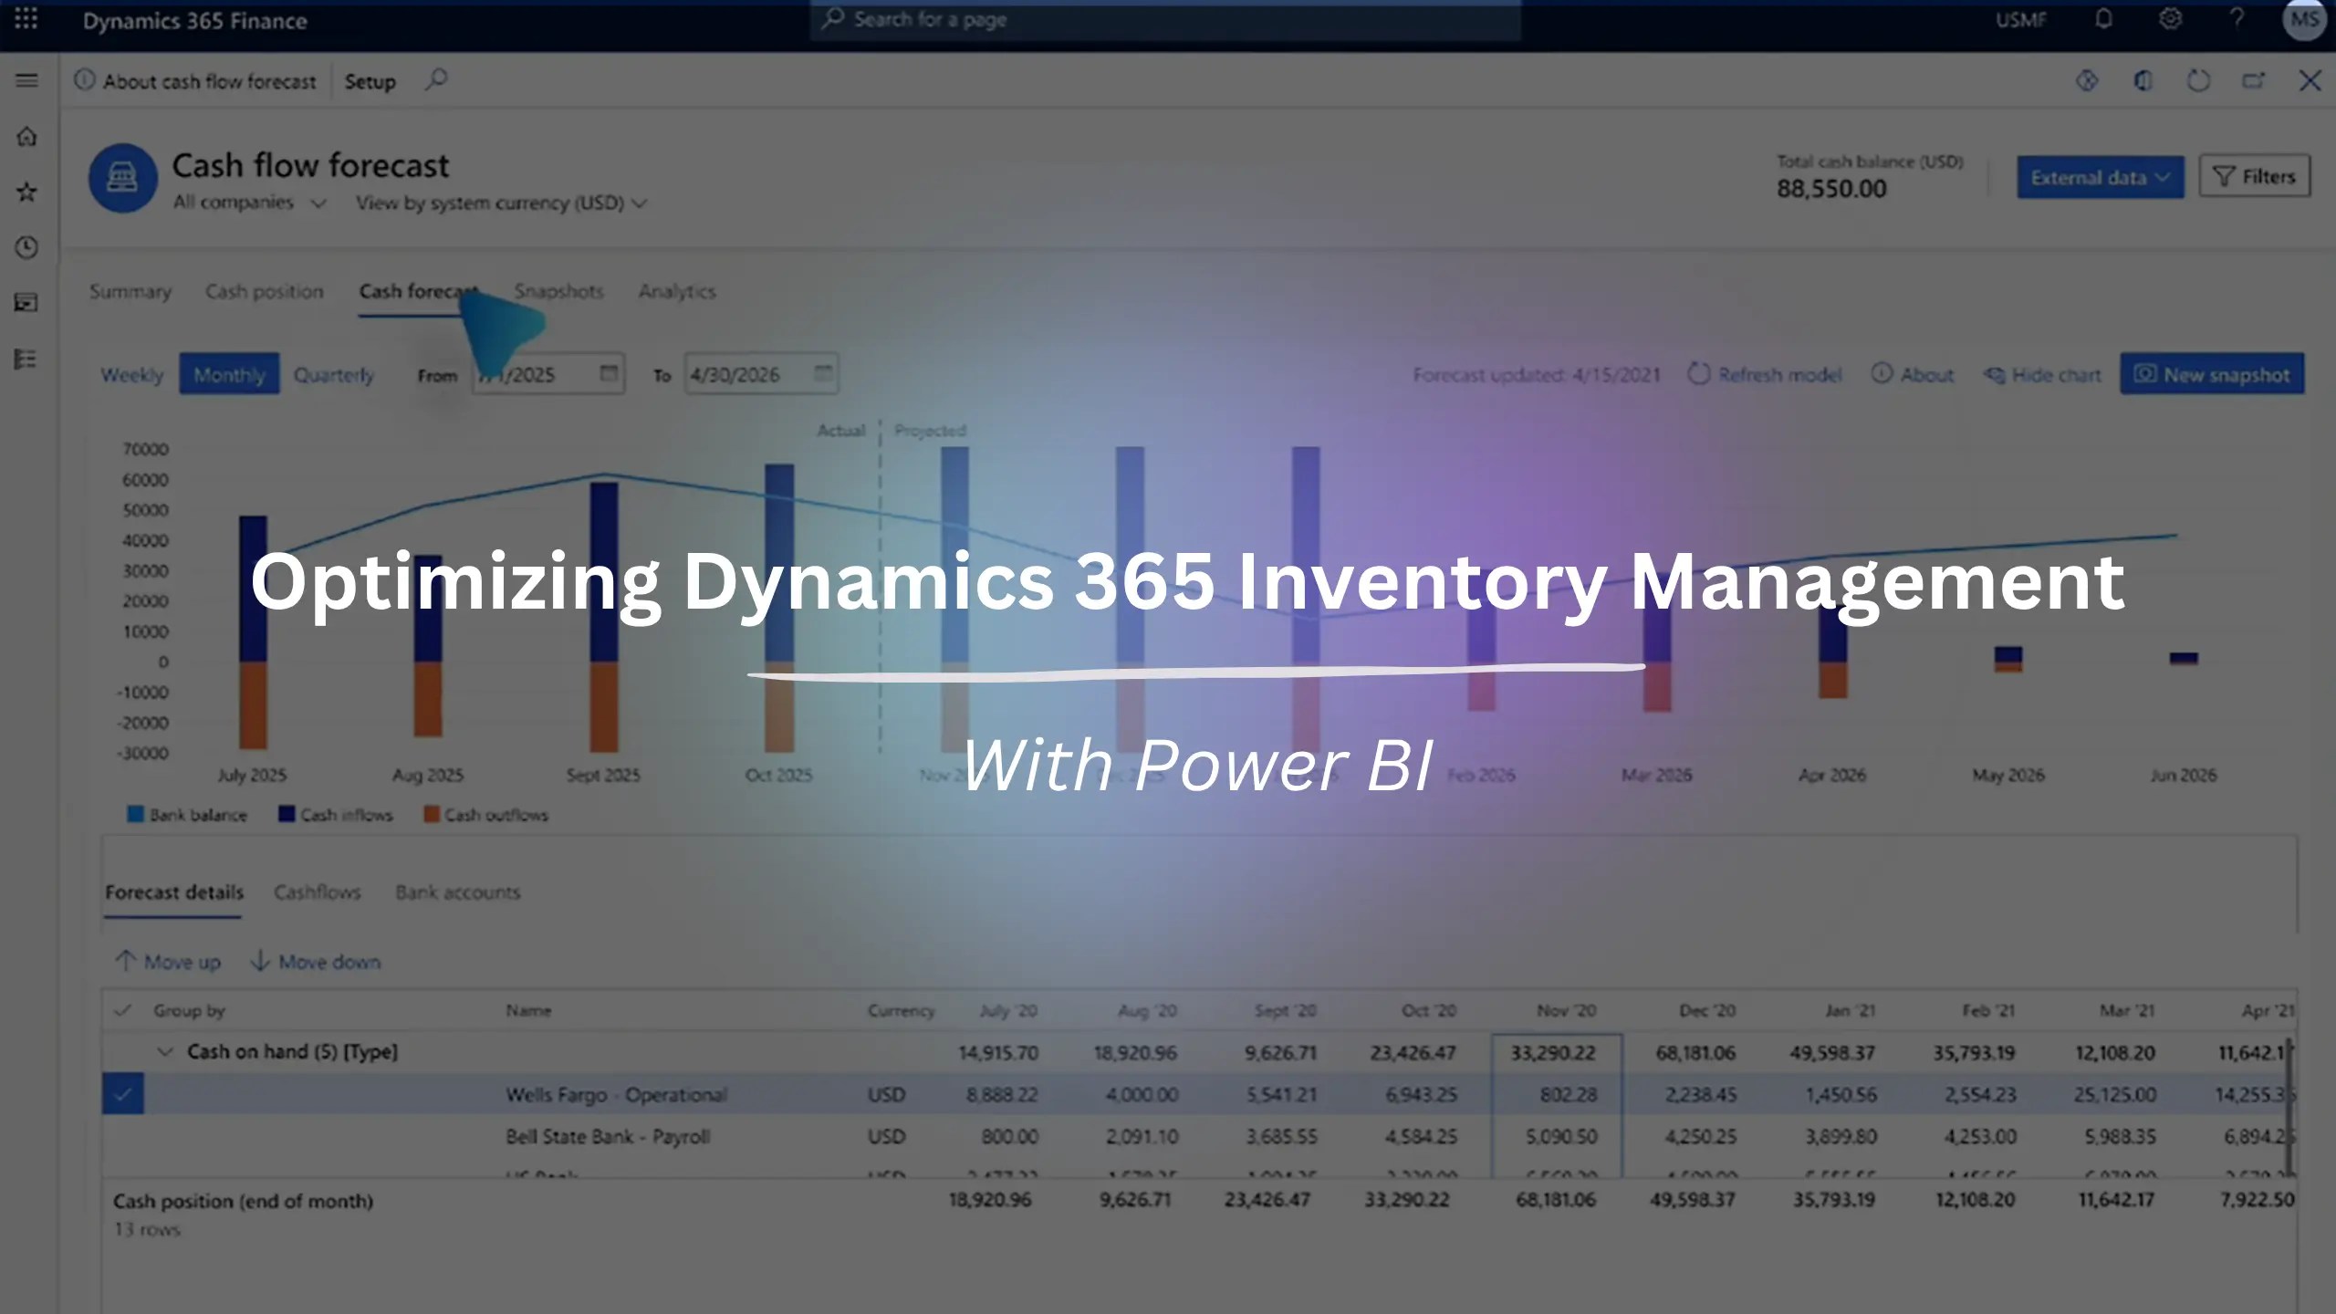The image size is (2336, 1314).
Task: Switch to the Cashflows tab
Action: [x=317, y=892]
